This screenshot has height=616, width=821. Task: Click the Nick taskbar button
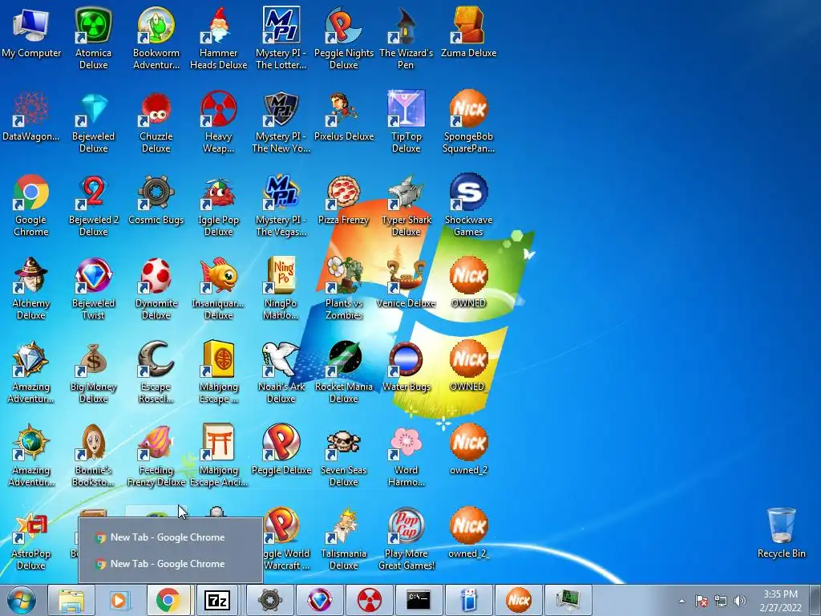[x=519, y=600]
